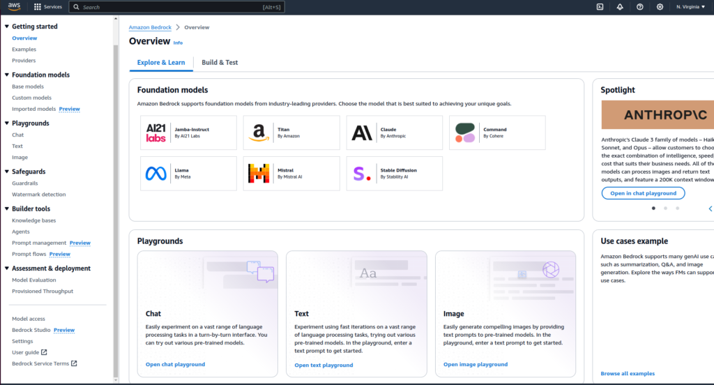This screenshot has width=714, height=385.
Task: Go to previous Spotlight slide arrow
Action: point(710,209)
